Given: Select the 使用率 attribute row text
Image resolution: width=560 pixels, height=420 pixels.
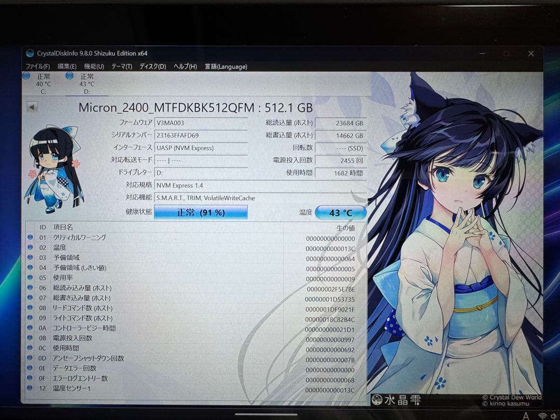Looking at the screenshot, I should pos(63,277).
